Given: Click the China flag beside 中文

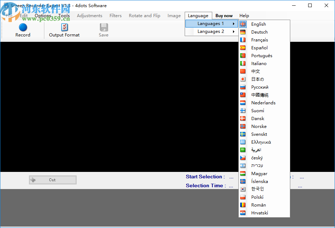Looking at the screenshot, I should pos(243,71).
